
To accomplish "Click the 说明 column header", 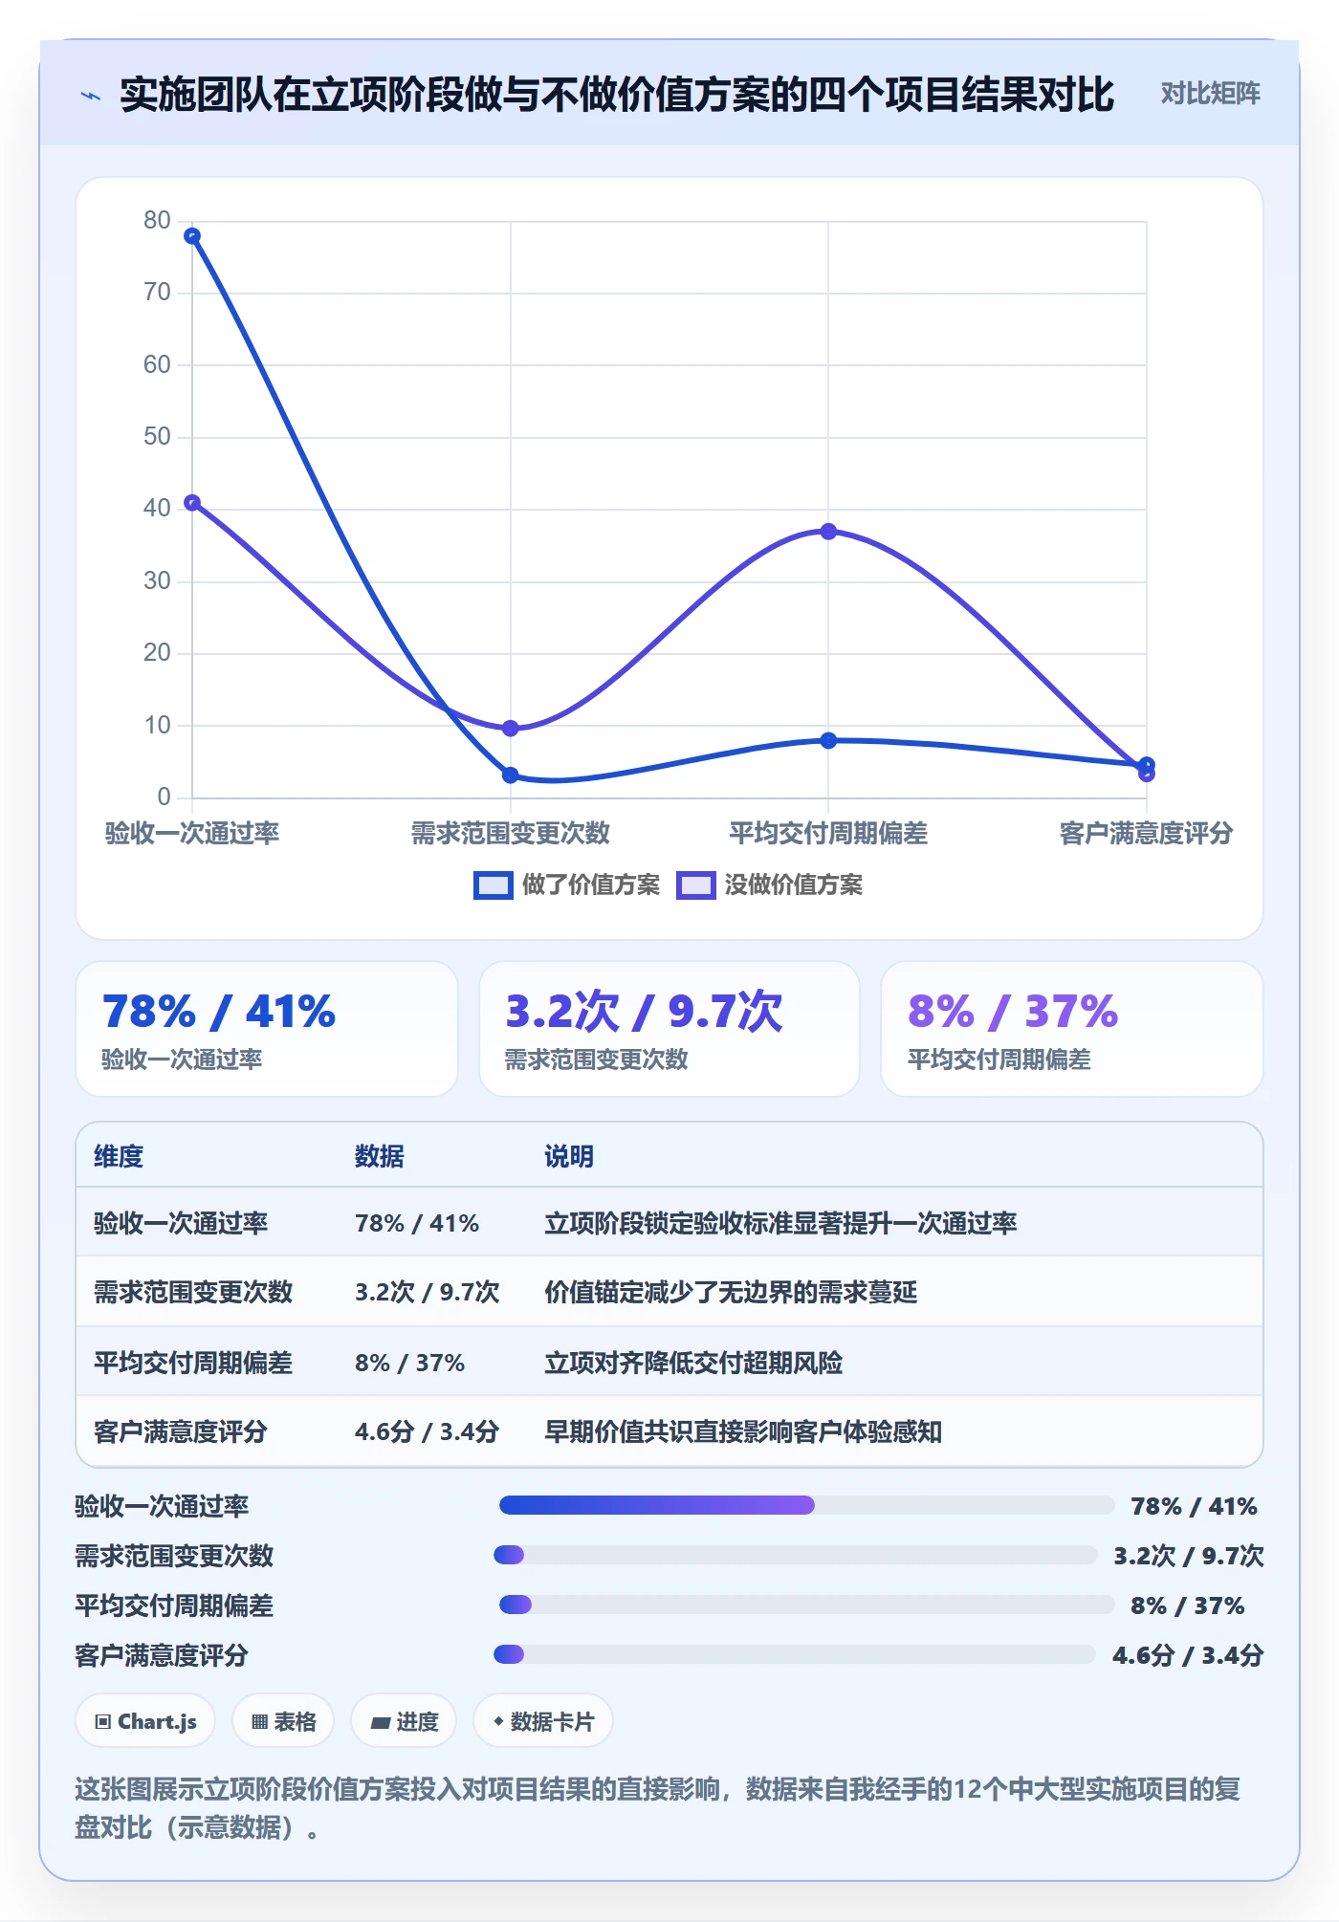I will click(569, 1156).
